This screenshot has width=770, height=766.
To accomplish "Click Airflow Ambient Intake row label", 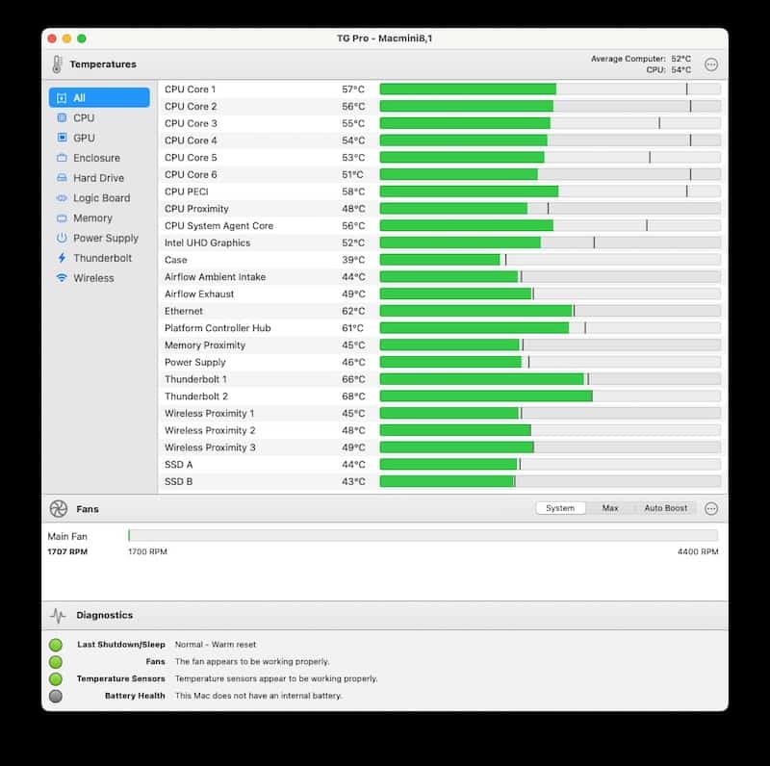I will [215, 277].
